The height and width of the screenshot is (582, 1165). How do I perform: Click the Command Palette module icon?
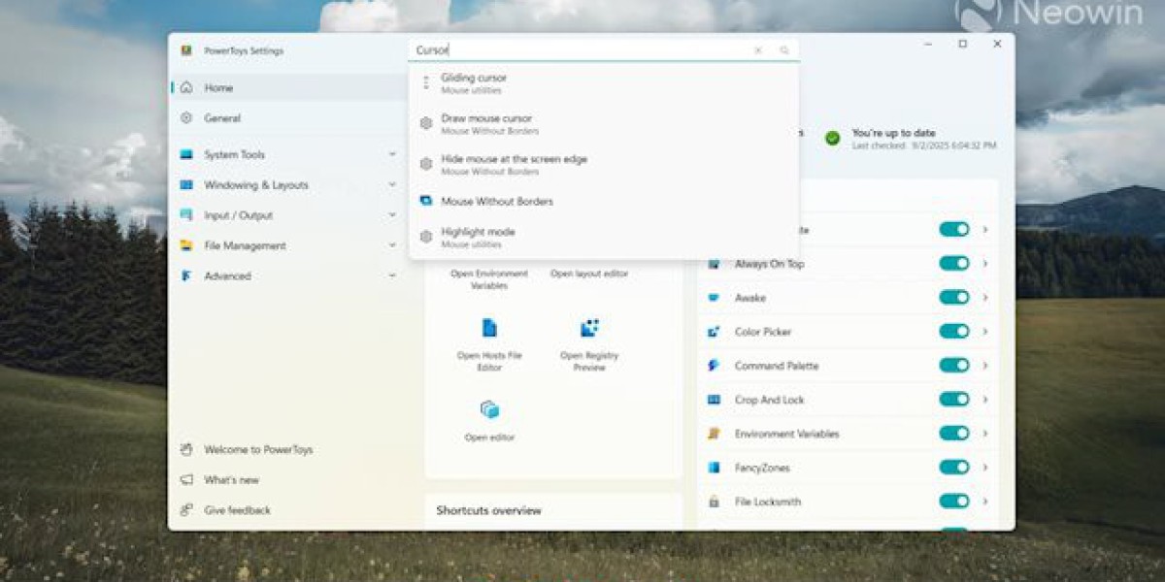(714, 366)
